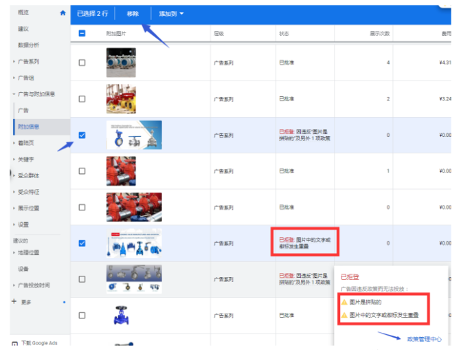
Task: Select 附加信息 in the sidebar
Action: pos(28,127)
